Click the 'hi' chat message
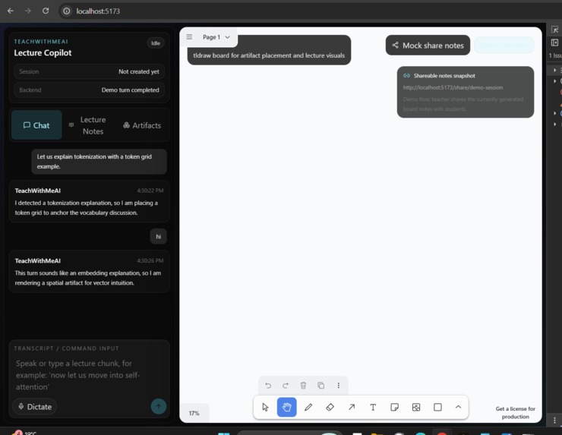The height and width of the screenshot is (435, 562). (x=159, y=237)
